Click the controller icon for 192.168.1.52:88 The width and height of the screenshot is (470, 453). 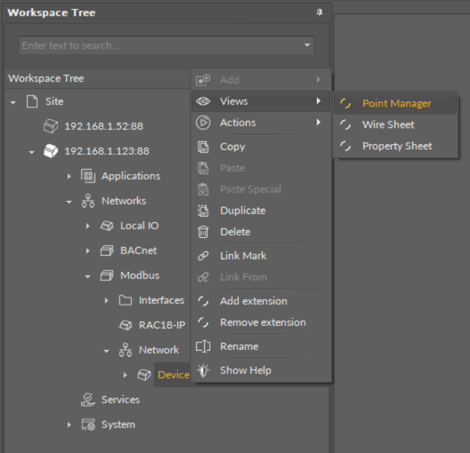tap(50, 126)
